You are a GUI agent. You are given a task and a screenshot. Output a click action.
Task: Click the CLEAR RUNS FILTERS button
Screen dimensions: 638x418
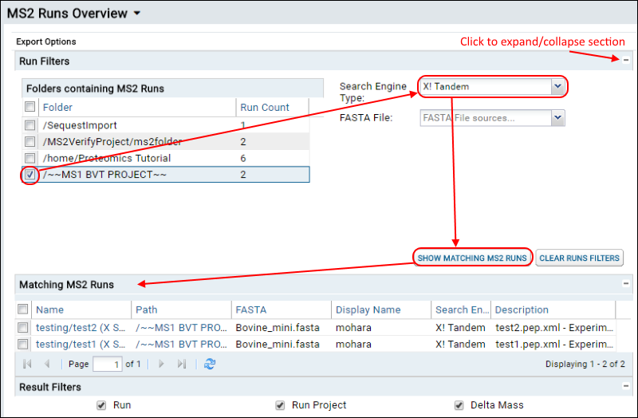pyautogui.click(x=579, y=258)
